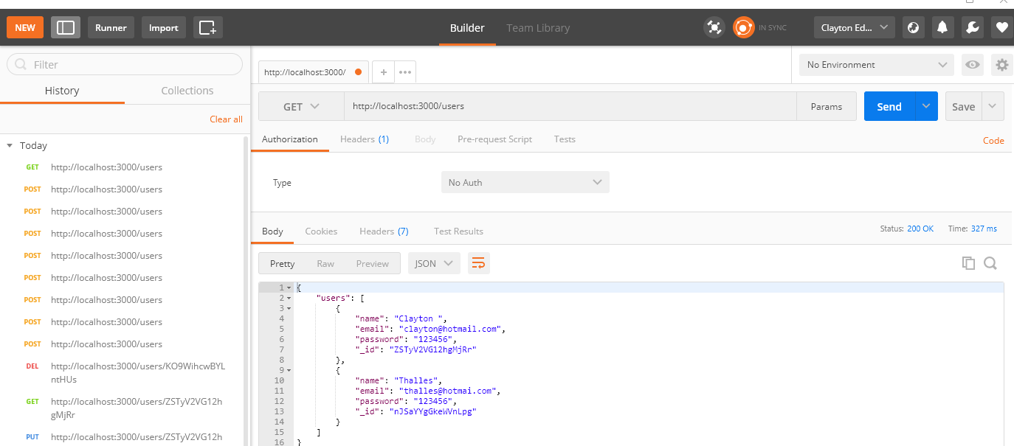The height and width of the screenshot is (446, 1014).
Task: Send the request to localhost
Action: pos(889,106)
